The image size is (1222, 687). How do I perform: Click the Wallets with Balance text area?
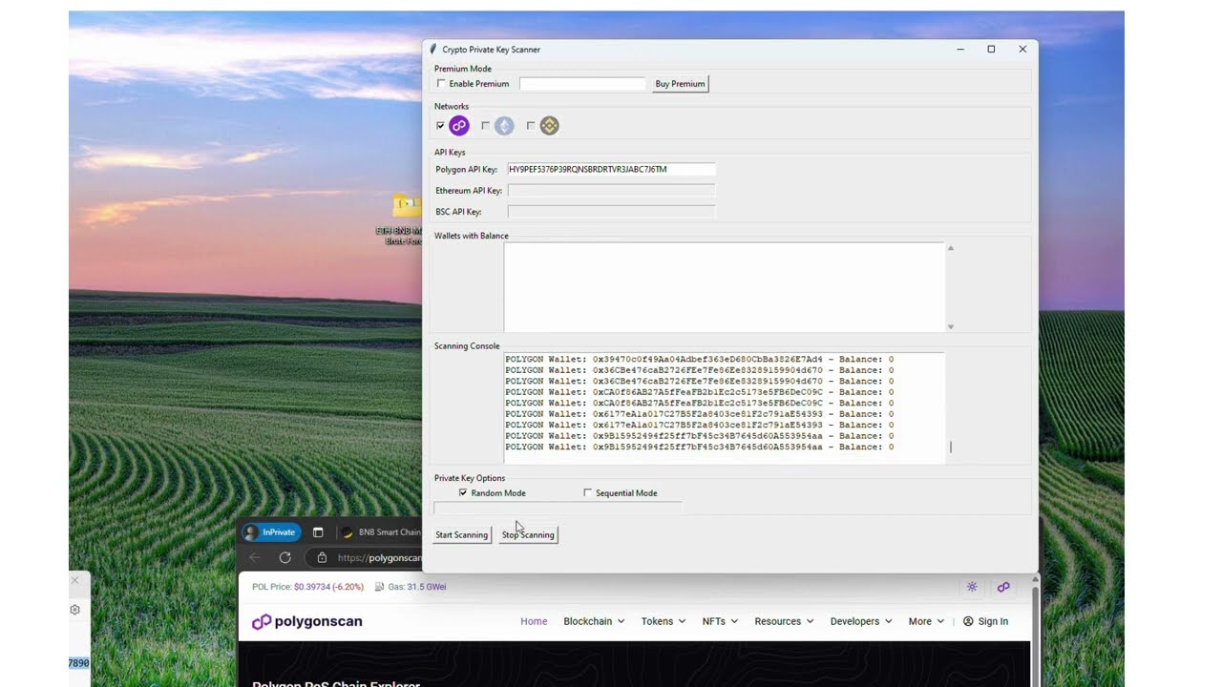pyautogui.click(x=725, y=287)
